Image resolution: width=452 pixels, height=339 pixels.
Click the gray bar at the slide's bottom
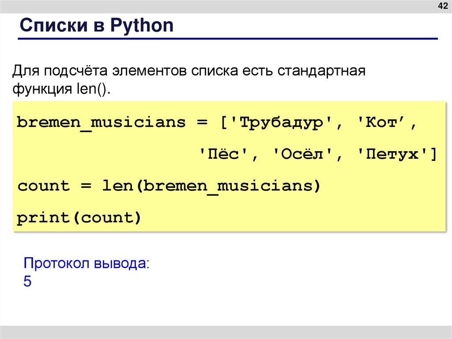coord(226,331)
